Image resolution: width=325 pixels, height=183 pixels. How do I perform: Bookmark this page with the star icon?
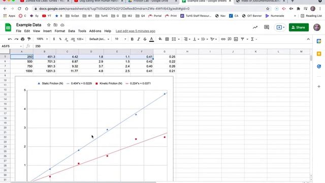coord(268,9)
